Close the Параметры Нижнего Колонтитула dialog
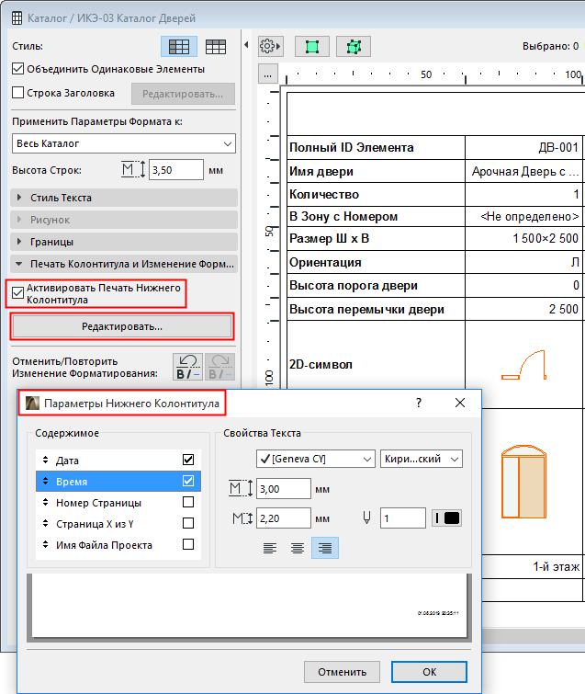The width and height of the screenshot is (585, 694). (460, 403)
